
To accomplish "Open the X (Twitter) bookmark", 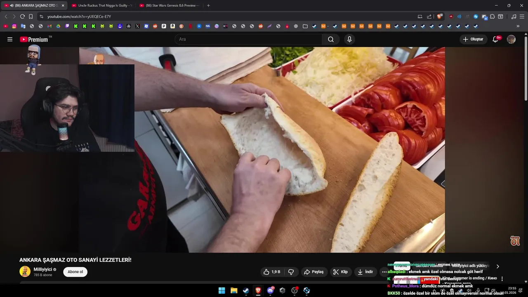I will [x=137, y=26].
